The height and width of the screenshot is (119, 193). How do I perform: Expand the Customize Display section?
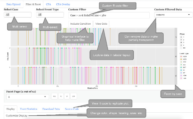click(17, 116)
